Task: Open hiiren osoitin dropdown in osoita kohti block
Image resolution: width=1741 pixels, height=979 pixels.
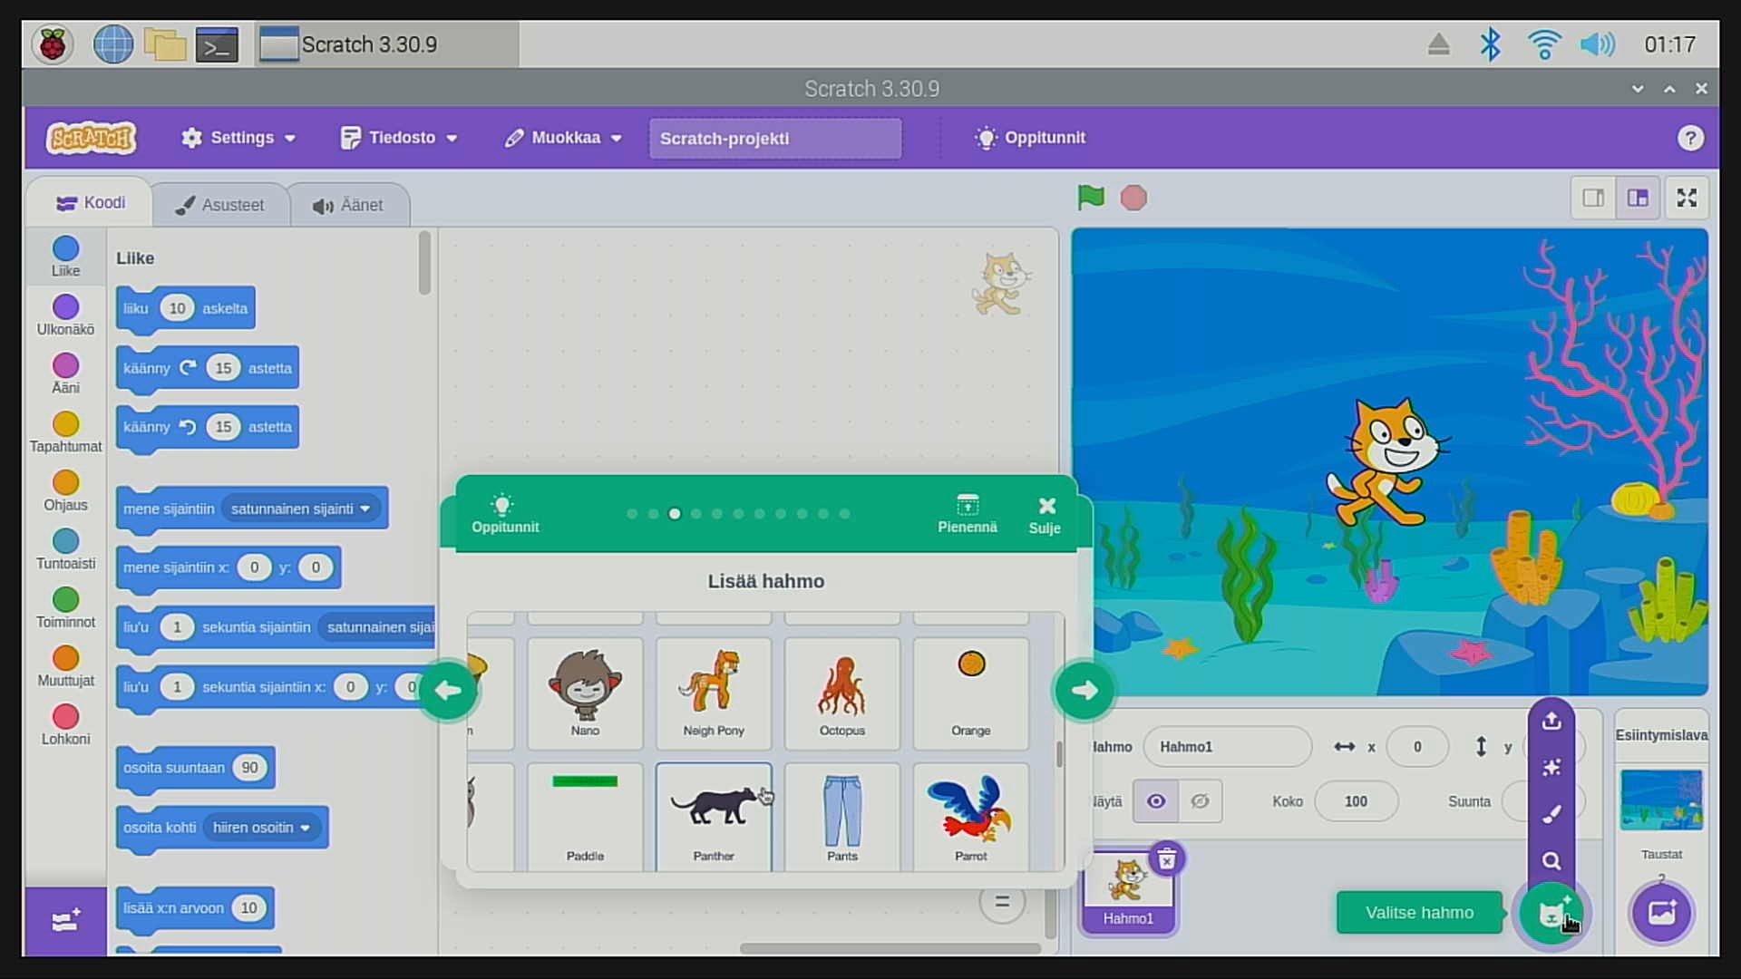Action: point(261,828)
